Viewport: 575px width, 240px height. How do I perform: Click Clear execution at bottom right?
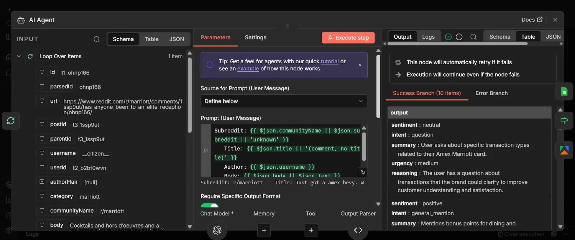(x=521, y=234)
